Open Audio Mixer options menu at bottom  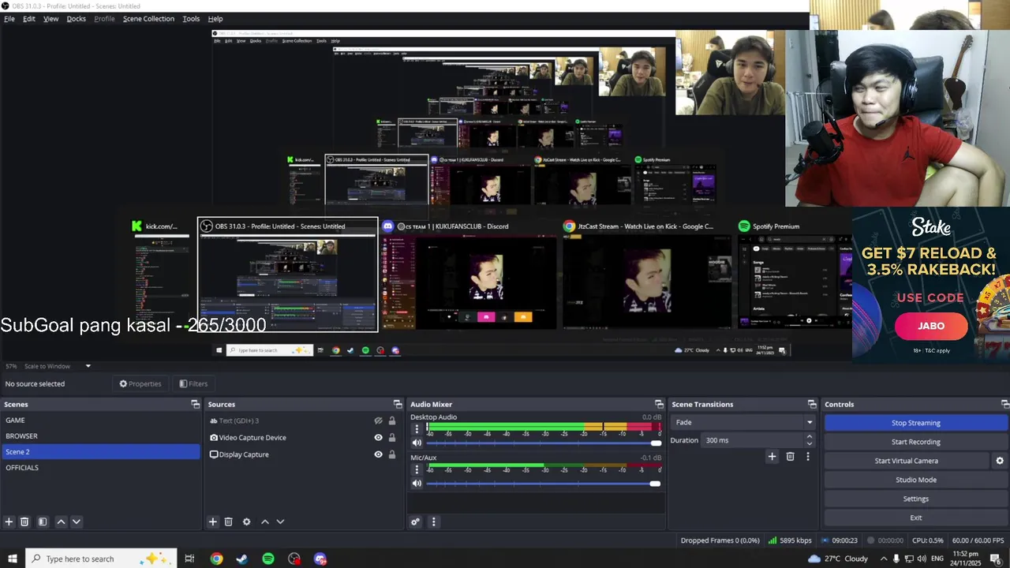[433, 521]
